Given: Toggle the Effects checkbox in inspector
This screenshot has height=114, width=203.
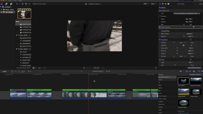Looking at the screenshot, I should pos(160,8).
